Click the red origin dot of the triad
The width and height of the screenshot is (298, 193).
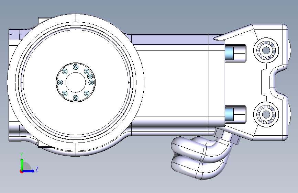click(x=21, y=171)
